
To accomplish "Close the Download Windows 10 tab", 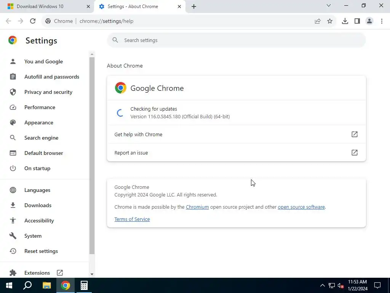I will click(x=88, y=6).
